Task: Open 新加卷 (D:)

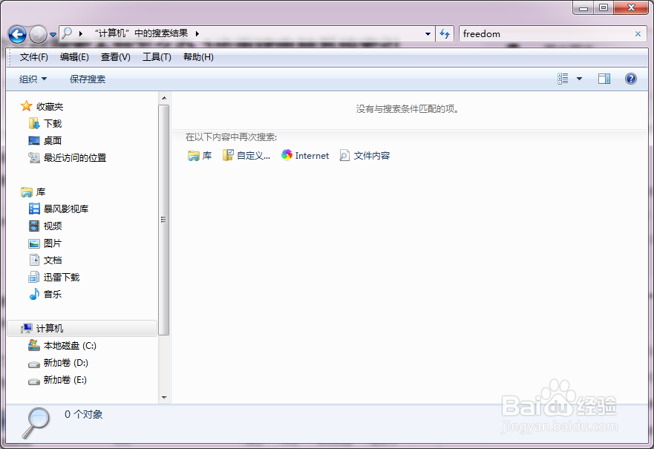Action: (59, 363)
